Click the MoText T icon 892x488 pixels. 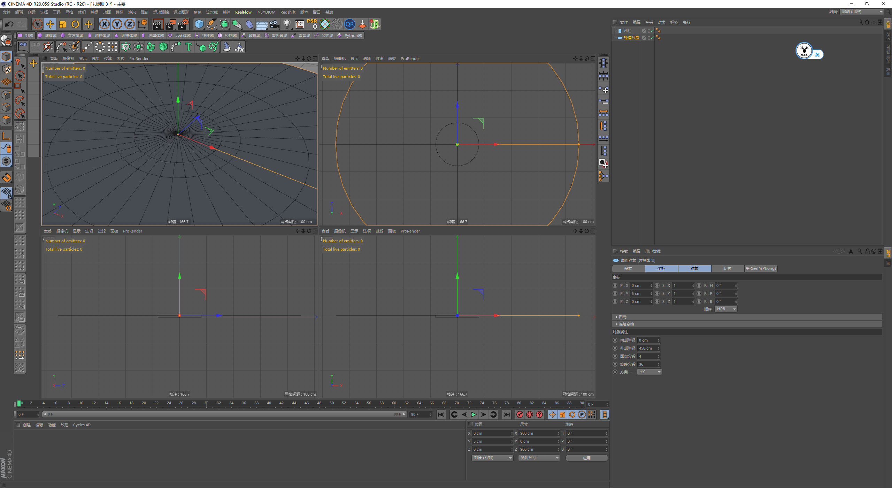188,47
